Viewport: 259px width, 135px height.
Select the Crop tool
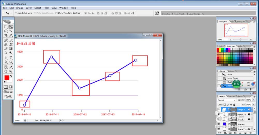tap(6, 35)
